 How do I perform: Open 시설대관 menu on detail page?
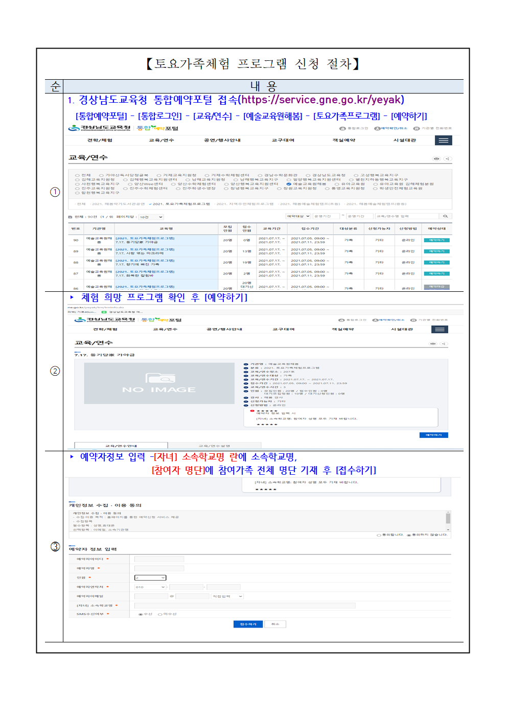[402, 329]
